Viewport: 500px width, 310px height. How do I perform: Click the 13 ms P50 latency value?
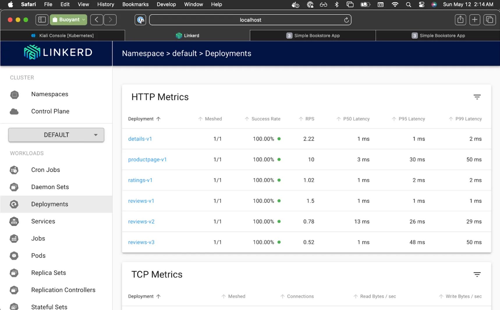tap(362, 221)
